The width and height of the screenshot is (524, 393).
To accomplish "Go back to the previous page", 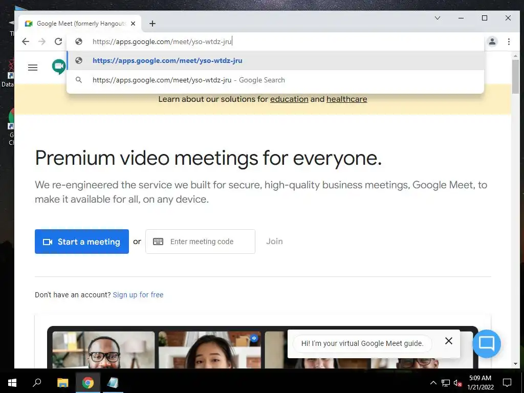I will click(x=26, y=41).
